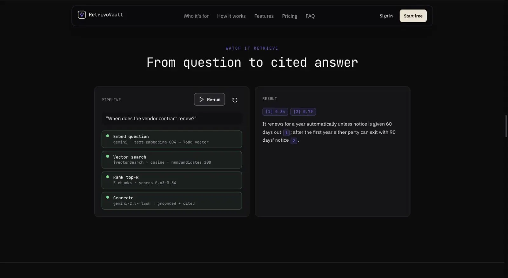Click the 'RESULT' panel label
The image size is (508, 278).
270,99
